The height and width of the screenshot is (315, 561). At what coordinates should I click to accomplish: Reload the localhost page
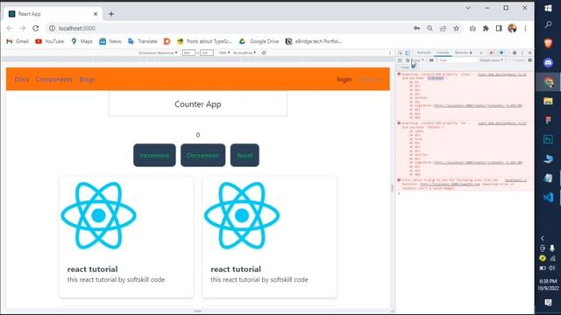click(x=35, y=28)
